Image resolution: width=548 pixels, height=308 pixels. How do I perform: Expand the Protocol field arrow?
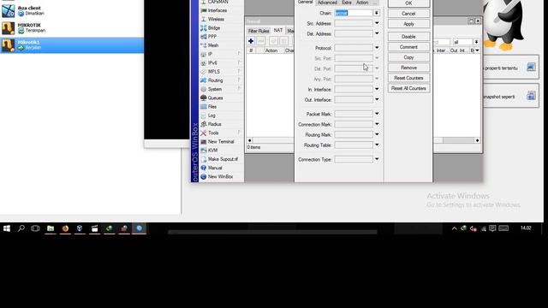tap(377, 48)
